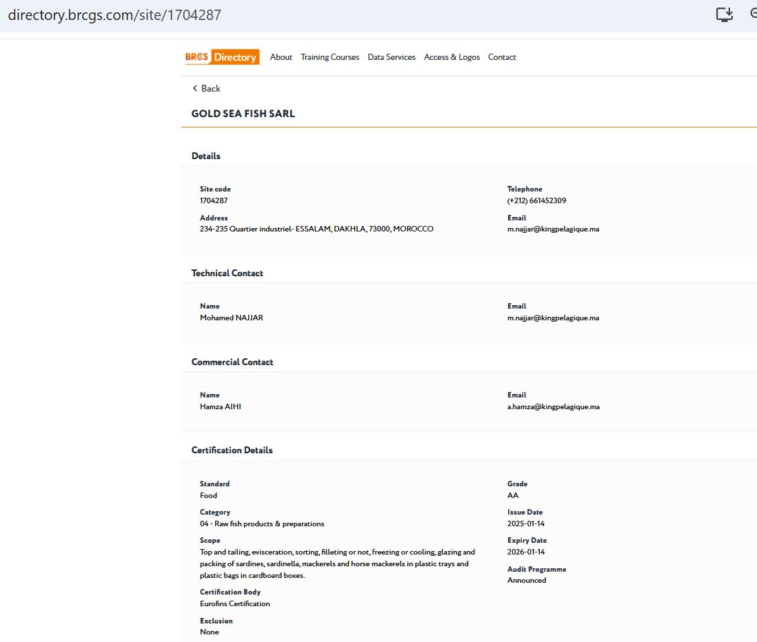The image size is (757, 642).
Task: Click the site code value 1704287
Action: pyautogui.click(x=214, y=200)
